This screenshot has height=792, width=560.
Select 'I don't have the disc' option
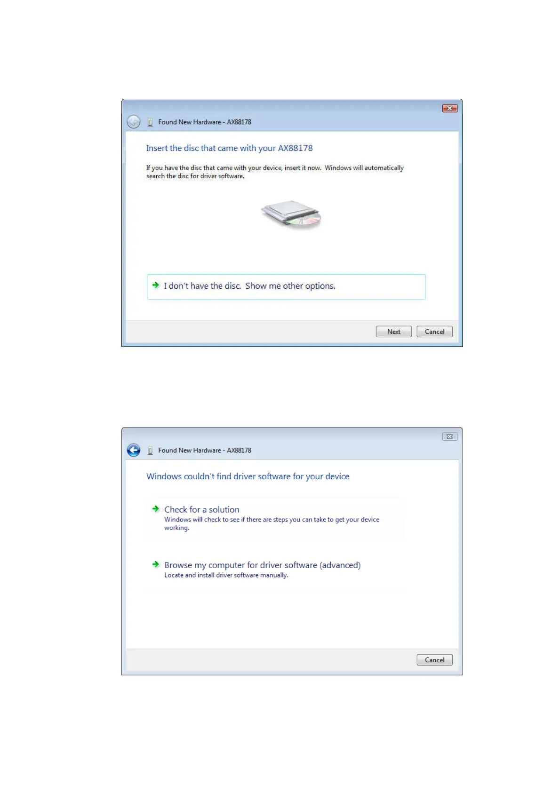[x=286, y=286]
